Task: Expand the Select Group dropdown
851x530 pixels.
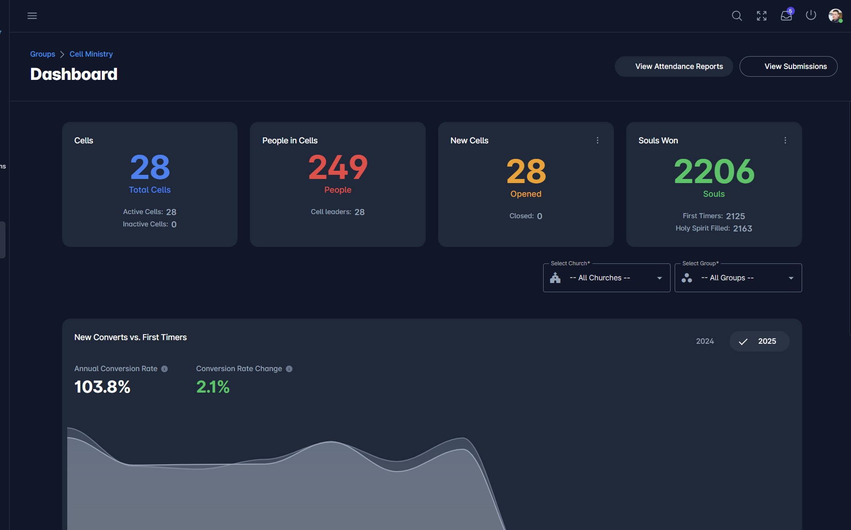Action: (x=738, y=278)
